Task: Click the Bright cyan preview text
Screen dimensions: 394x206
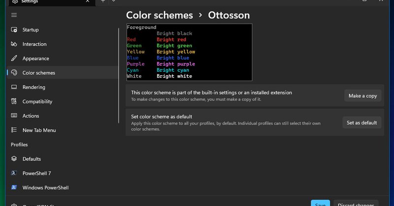Action: pyautogui.click(x=173, y=70)
